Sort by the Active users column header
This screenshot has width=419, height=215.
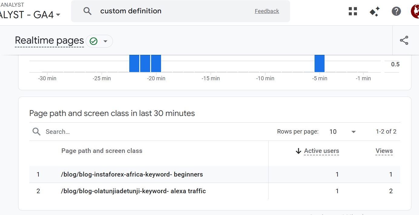tap(322, 151)
